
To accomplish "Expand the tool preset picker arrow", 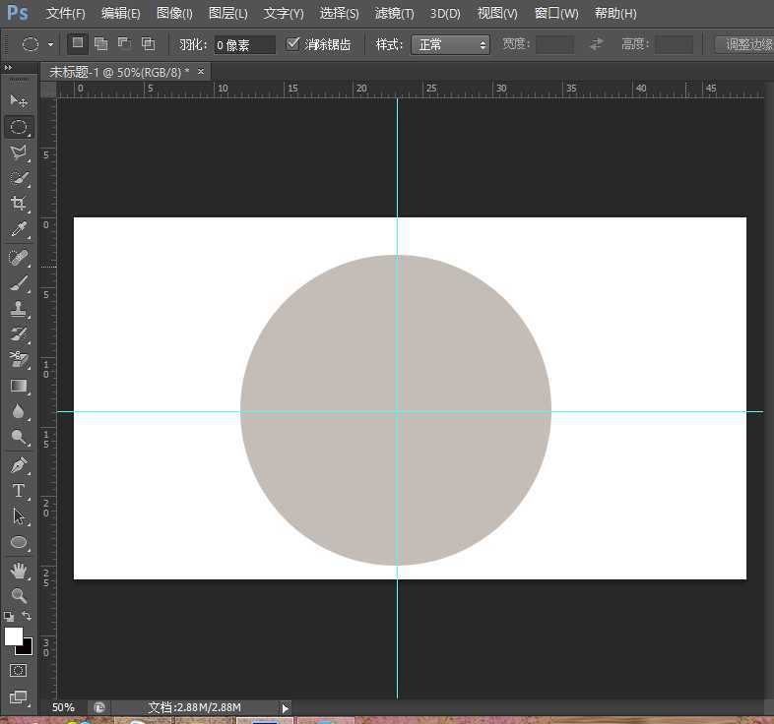I will coord(50,45).
